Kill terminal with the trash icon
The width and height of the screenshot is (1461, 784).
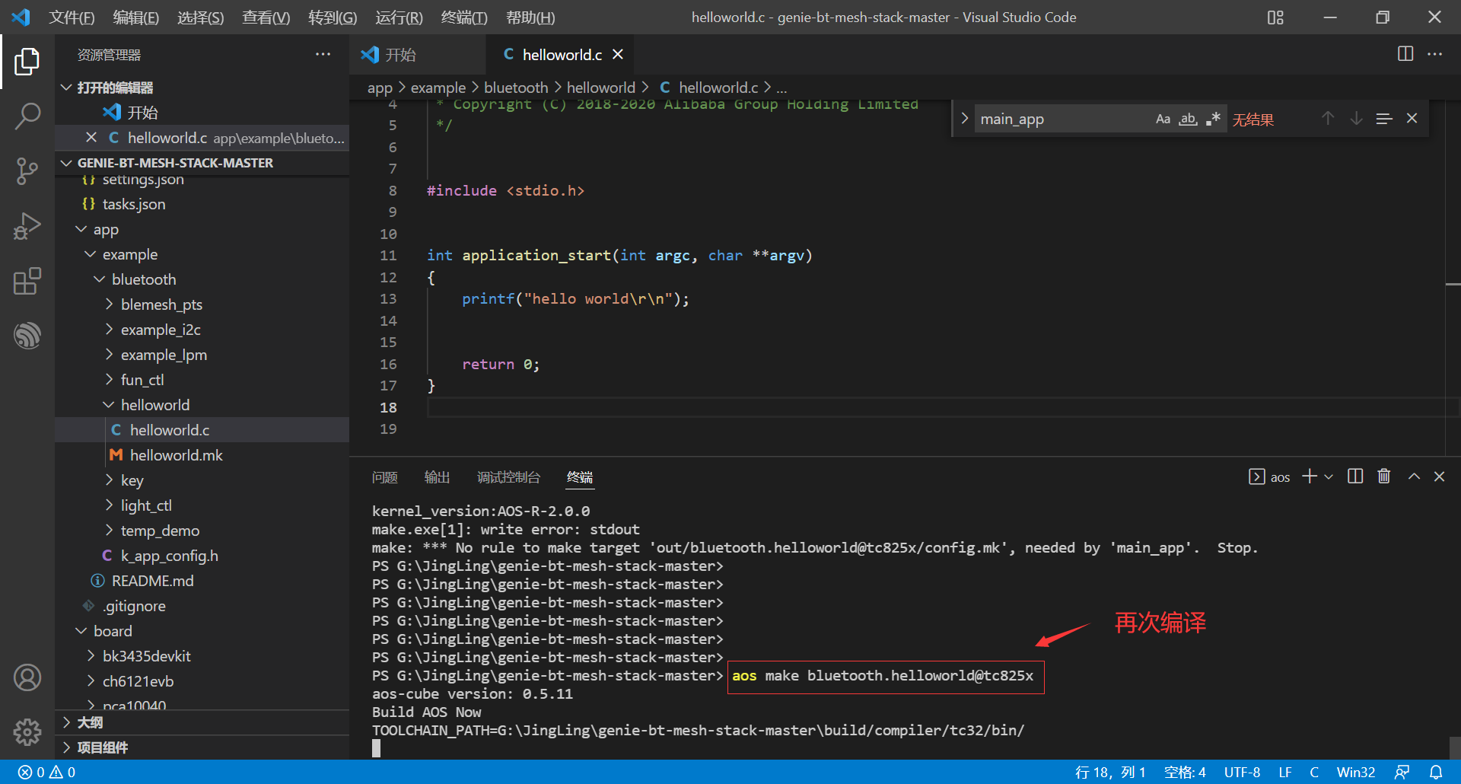coord(1383,476)
